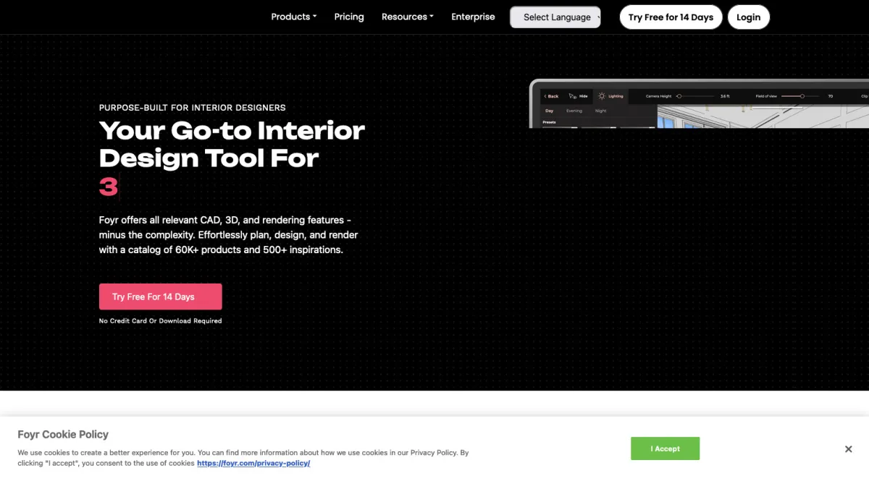This screenshot has width=869, height=481.
Task: Click the 'Foyr Cookie Policy' heading
Action: pyautogui.click(x=63, y=435)
